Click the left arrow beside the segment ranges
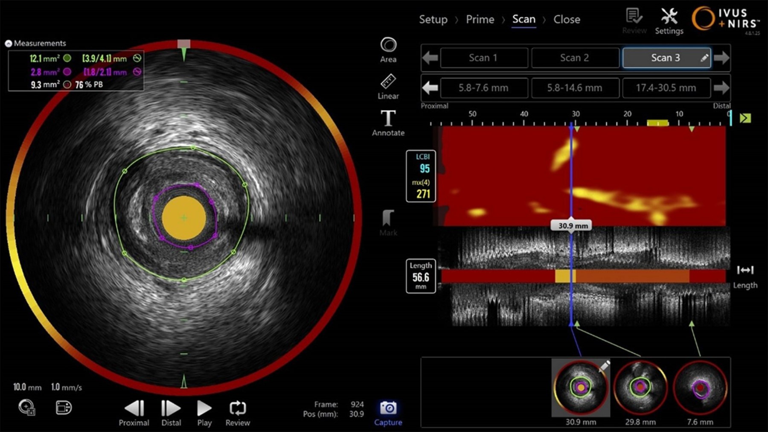The width and height of the screenshot is (768, 432). click(430, 88)
